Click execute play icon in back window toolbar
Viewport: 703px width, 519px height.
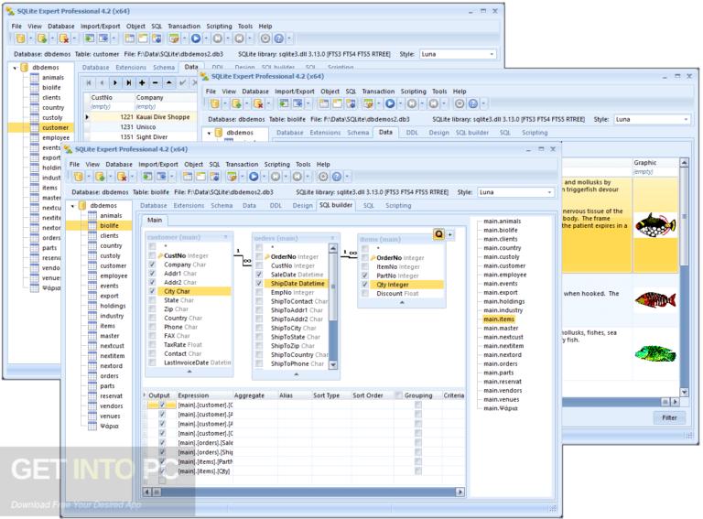(x=196, y=38)
